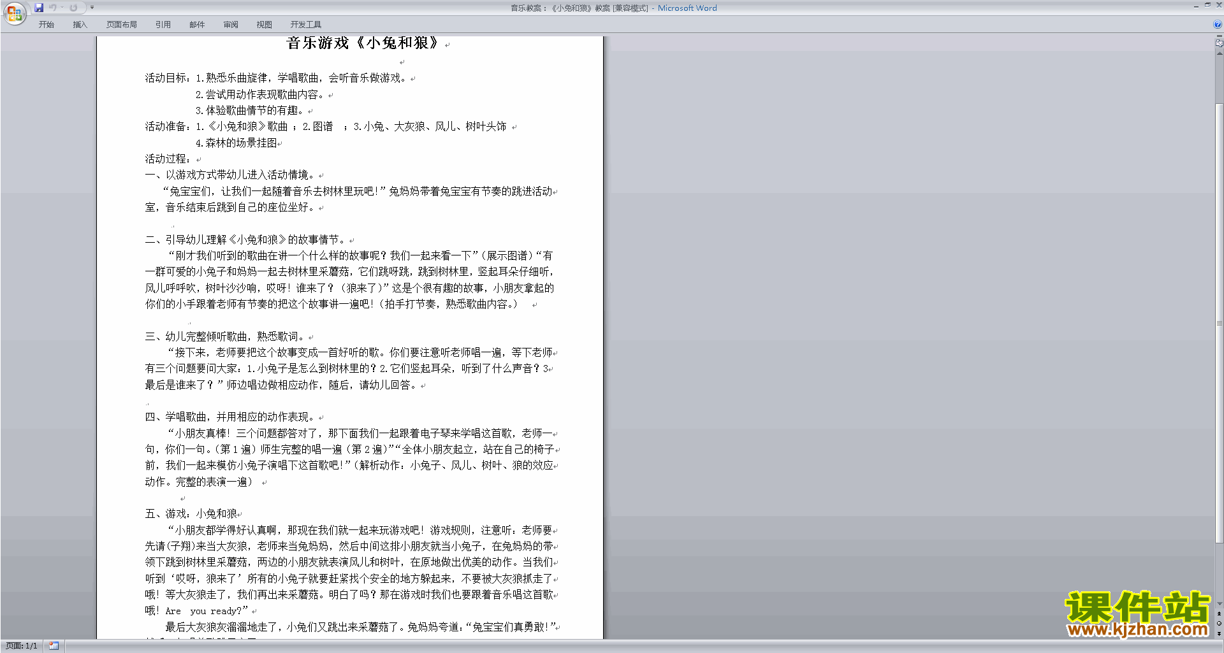
Task: Open the Office button menu
Action: coord(14,13)
